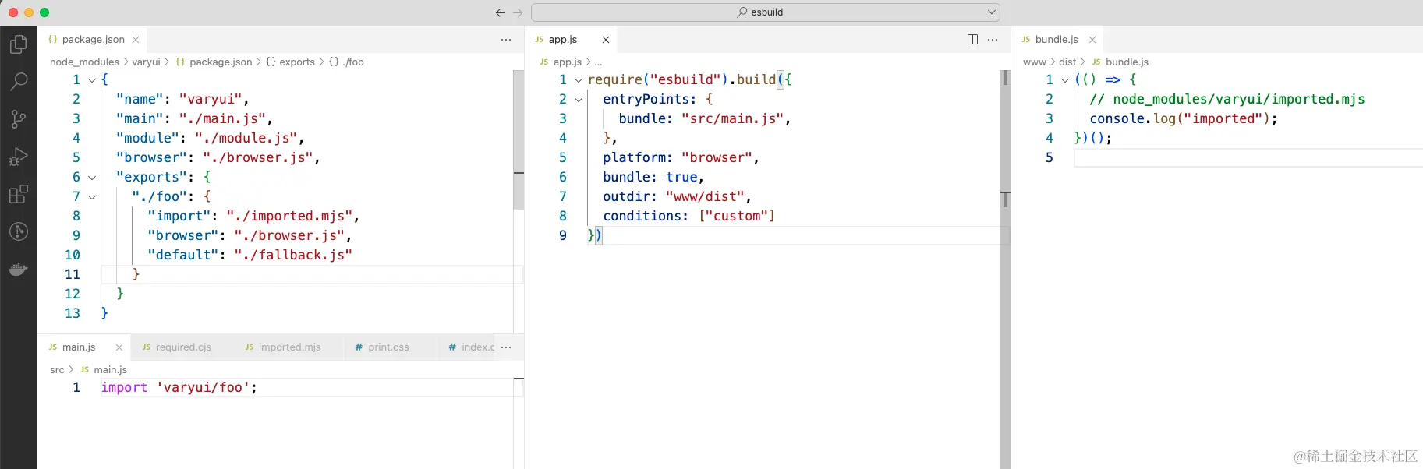Click "./browser.js" value on line 5
Viewport: 1423px width, 469px height.
point(257,157)
